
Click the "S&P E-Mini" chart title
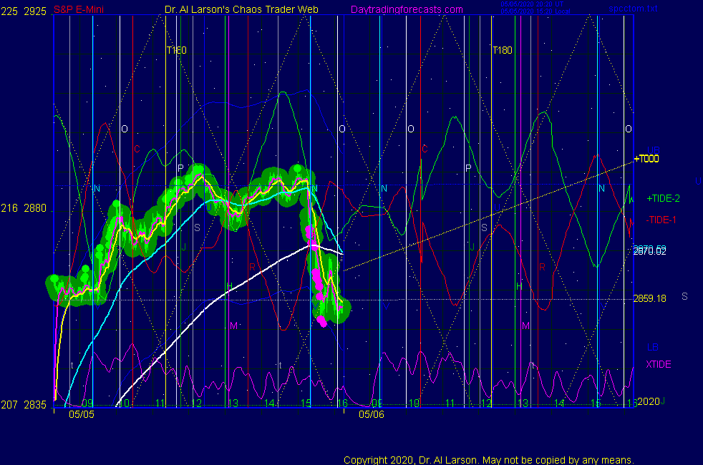(79, 9)
